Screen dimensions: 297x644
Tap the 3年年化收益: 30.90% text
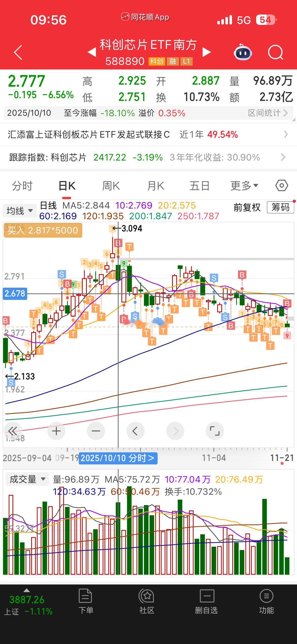[x=215, y=157]
